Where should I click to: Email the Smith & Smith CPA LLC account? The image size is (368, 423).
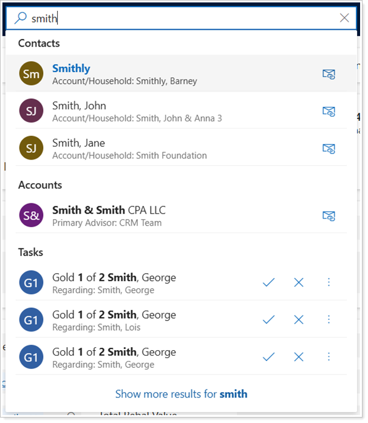[x=329, y=215]
